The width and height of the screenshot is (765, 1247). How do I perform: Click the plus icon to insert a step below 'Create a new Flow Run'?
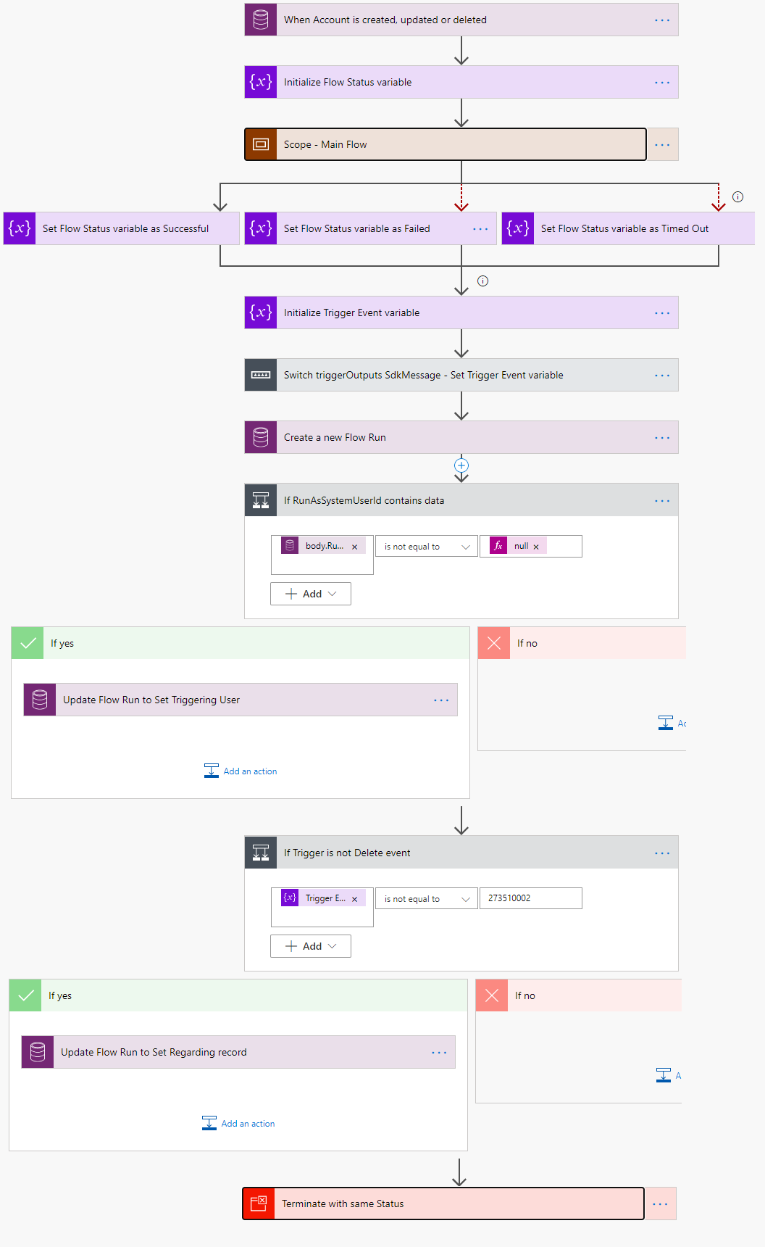[461, 465]
